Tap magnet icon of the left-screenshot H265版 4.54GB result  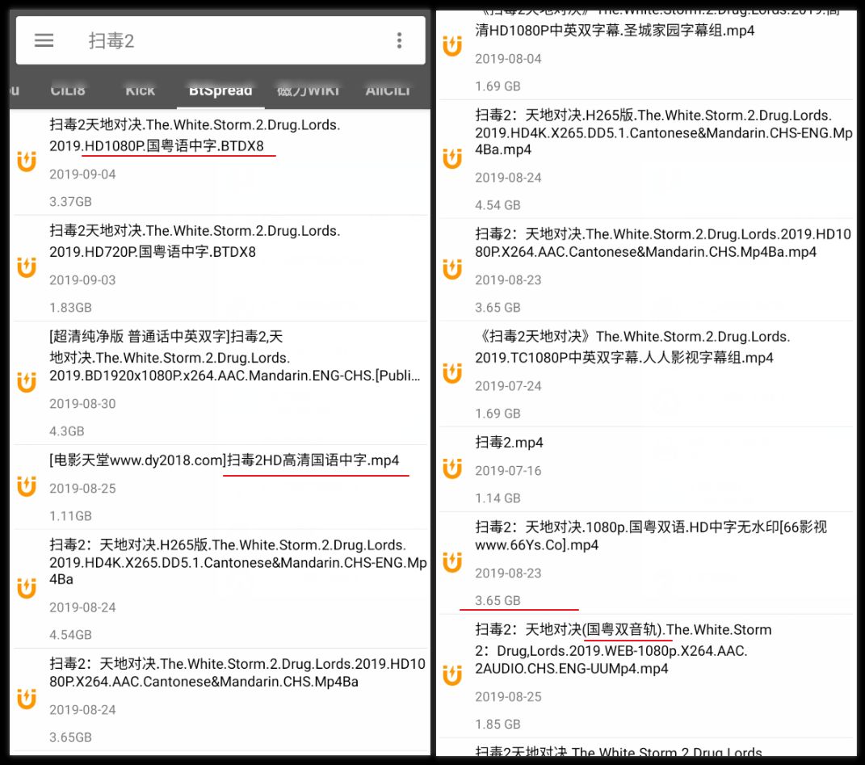[27, 588]
